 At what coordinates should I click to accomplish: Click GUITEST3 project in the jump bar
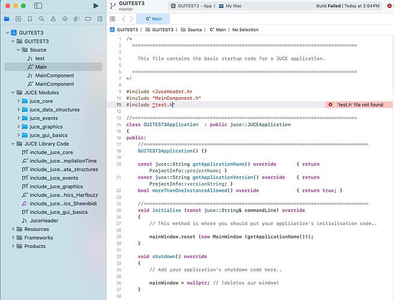click(124, 29)
